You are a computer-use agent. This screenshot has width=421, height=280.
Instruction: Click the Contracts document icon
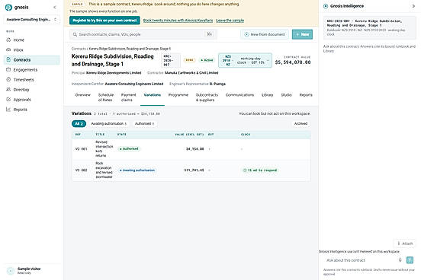(x=8, y=59)
